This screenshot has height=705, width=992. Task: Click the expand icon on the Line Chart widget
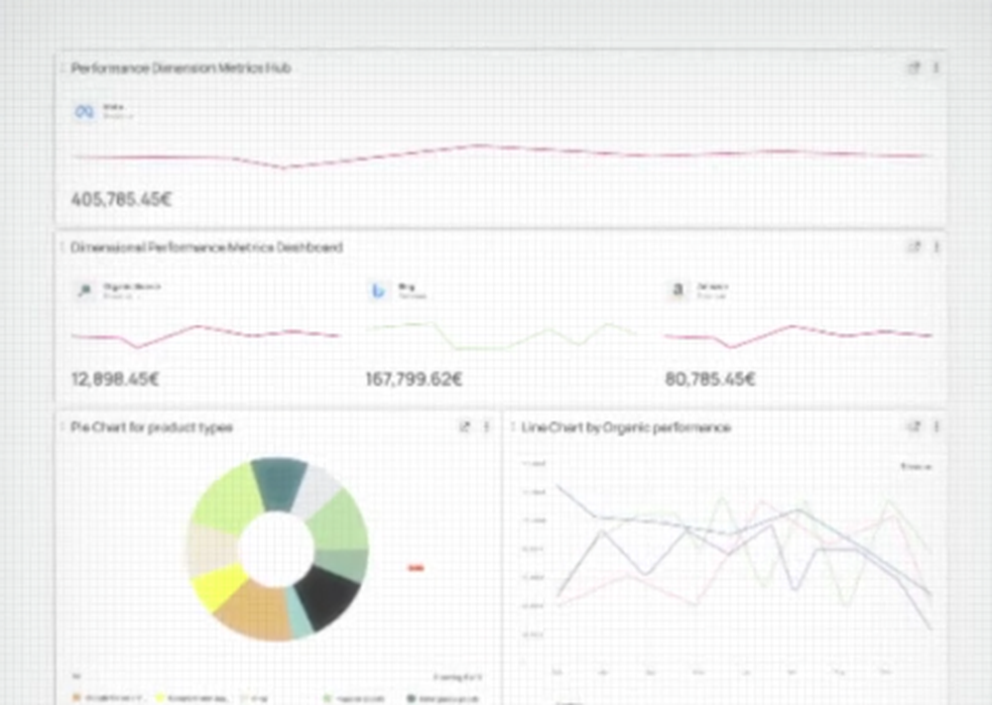(915, 427)
